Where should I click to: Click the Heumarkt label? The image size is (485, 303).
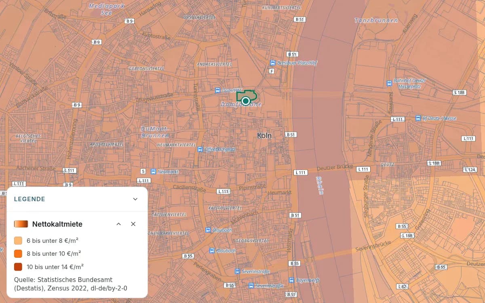pos(280,193)
